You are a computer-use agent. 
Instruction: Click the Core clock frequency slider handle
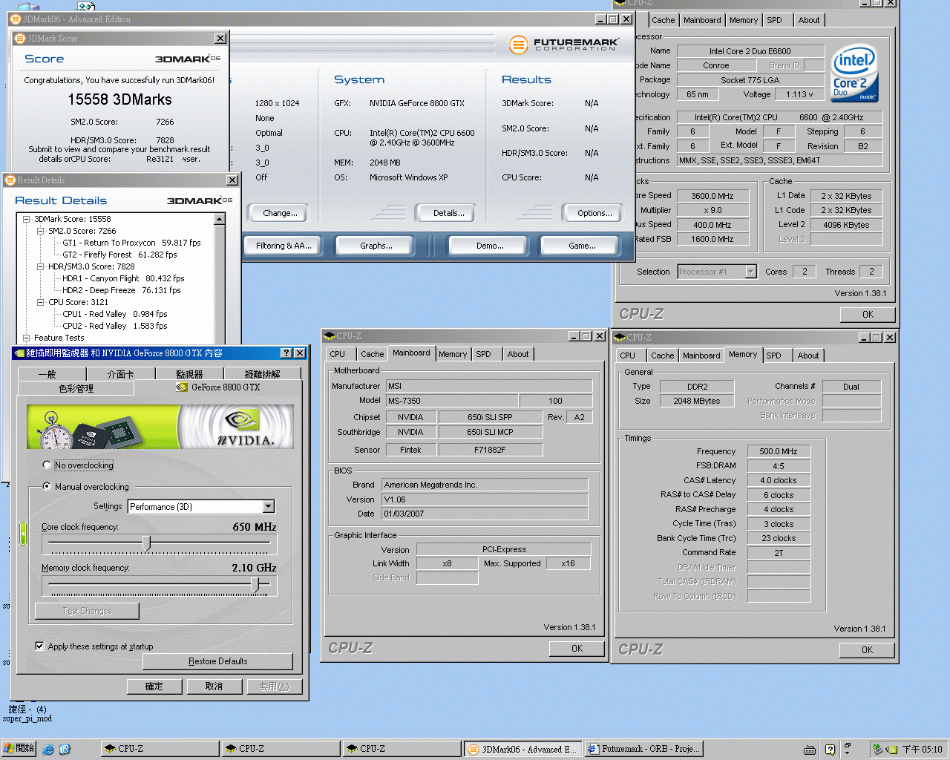[x=147, y=544]
